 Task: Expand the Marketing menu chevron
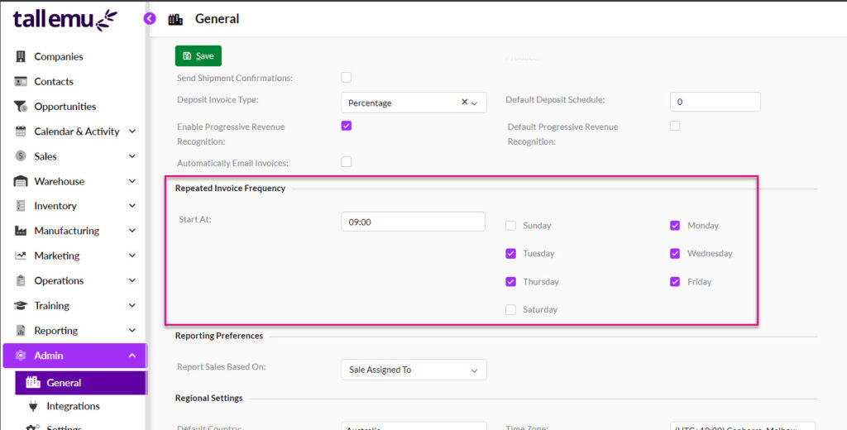pos(132,256)
